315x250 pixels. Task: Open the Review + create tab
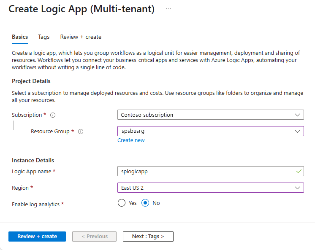[x=81, y=37]
